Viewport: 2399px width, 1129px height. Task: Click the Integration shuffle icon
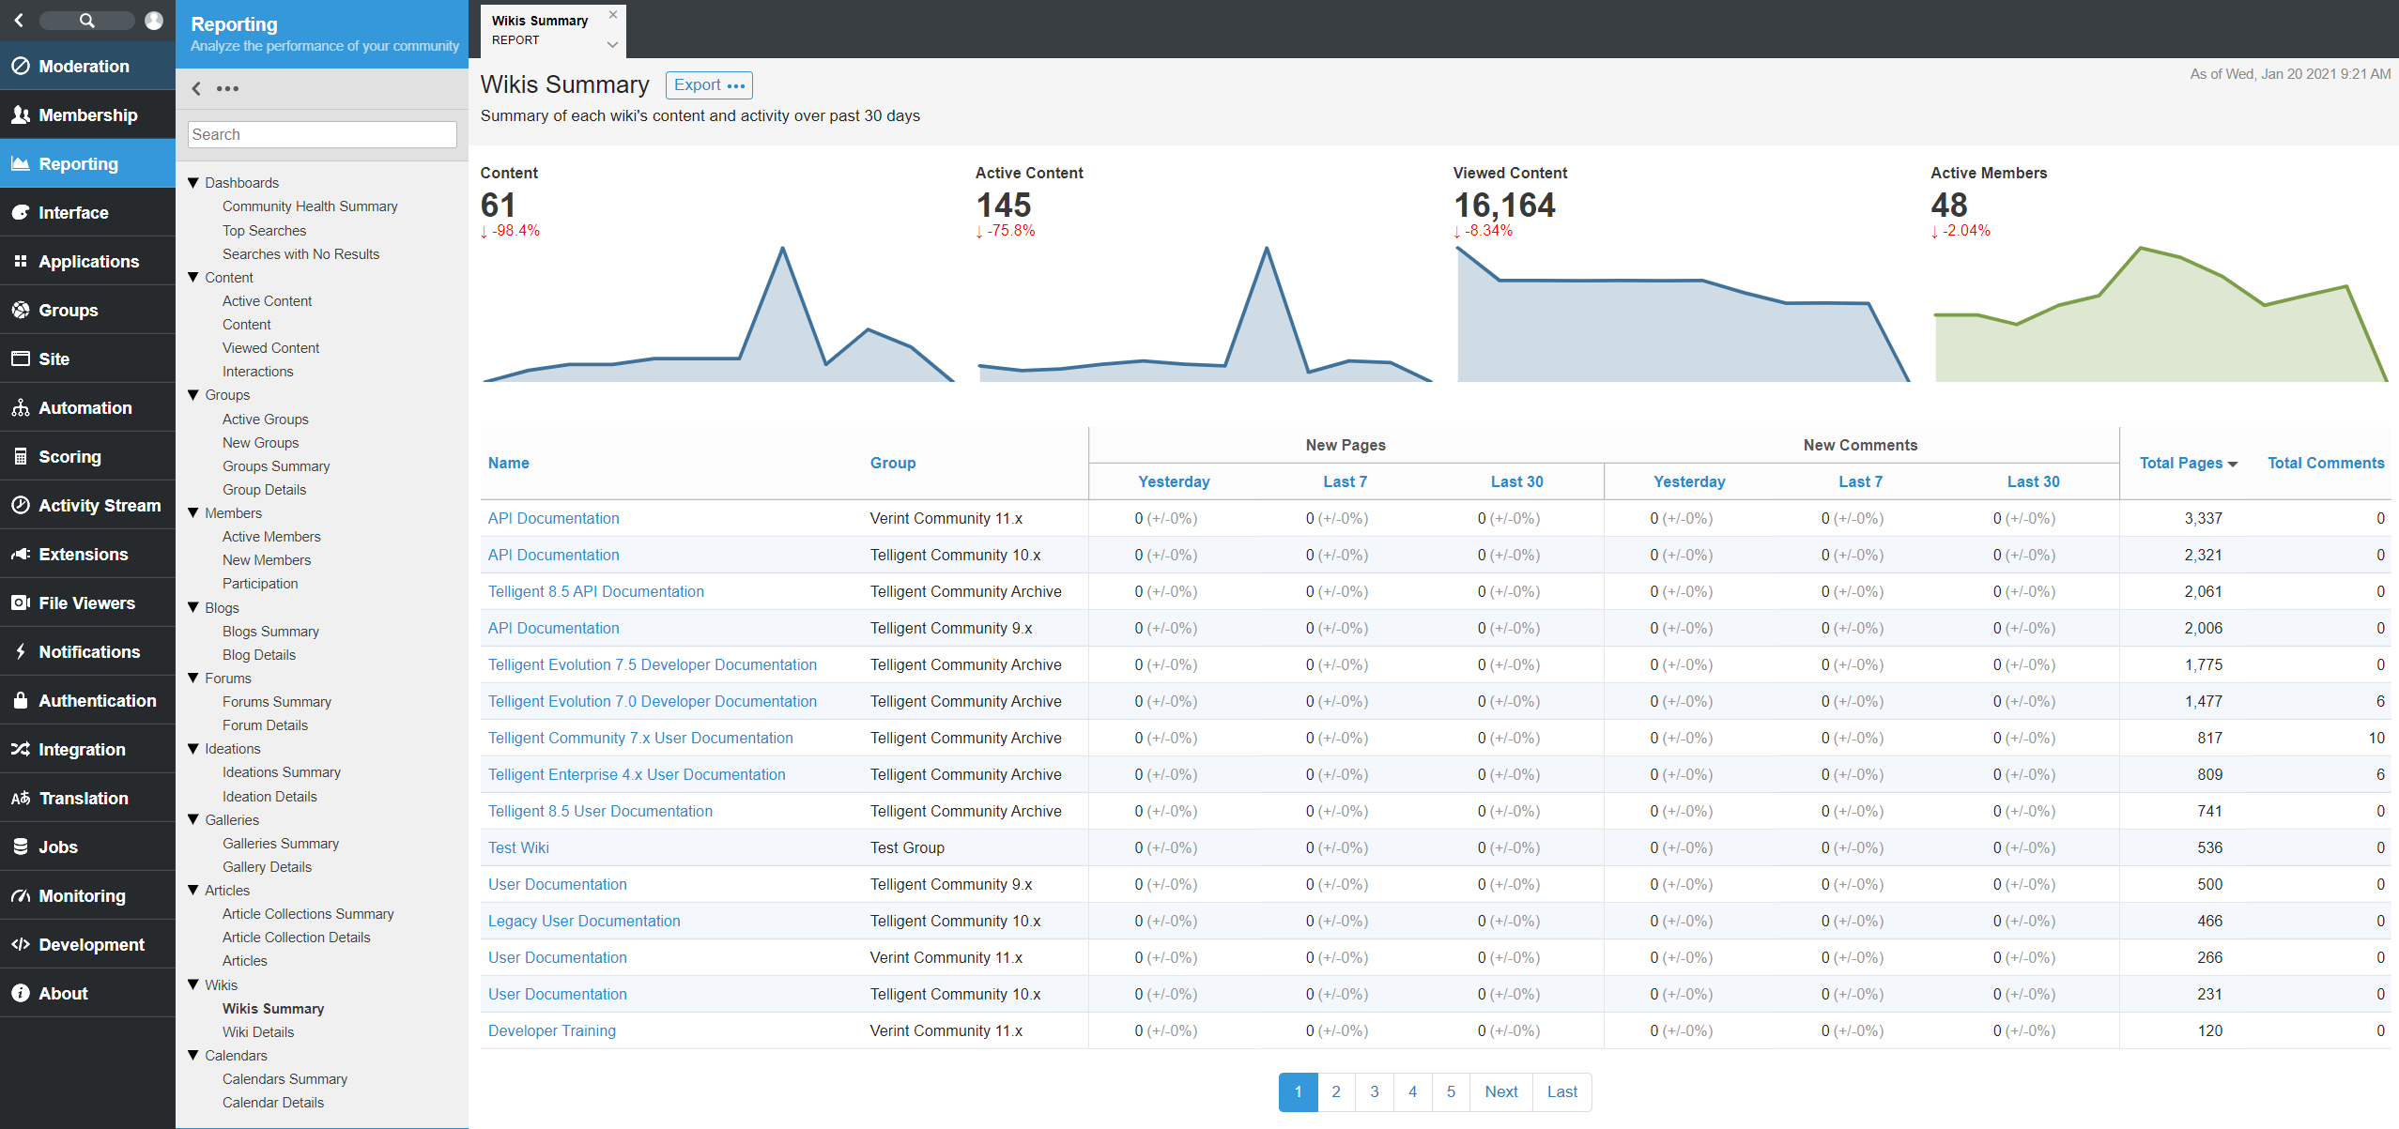pyautogui.click(x=20, y=749)
